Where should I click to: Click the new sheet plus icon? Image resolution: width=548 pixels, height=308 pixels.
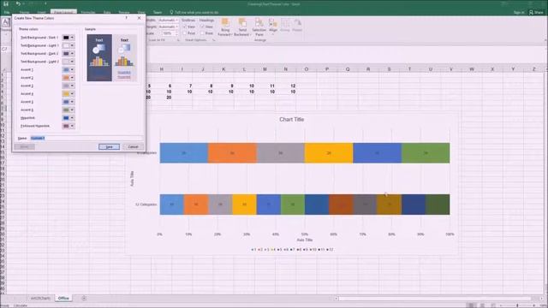(84, 299)
